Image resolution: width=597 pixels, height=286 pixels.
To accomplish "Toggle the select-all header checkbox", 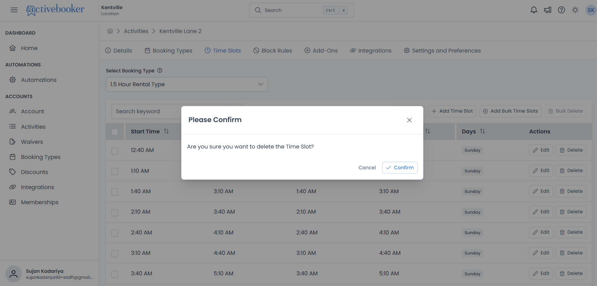I will tap(115, 132).
